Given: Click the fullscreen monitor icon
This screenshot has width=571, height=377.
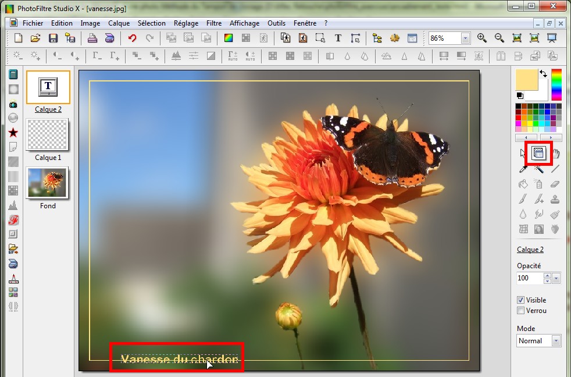Looking at the screenshot, I should click(552, 38).
